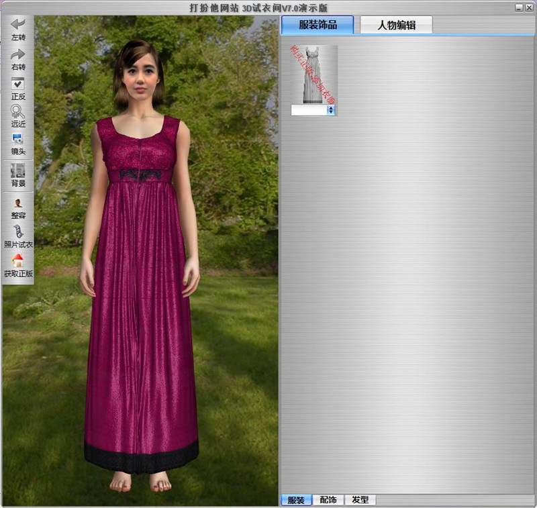The height and width of the screenshot is (508, 537).
Task: Select 发型 bottom tab
Action: tap(360, 500)
